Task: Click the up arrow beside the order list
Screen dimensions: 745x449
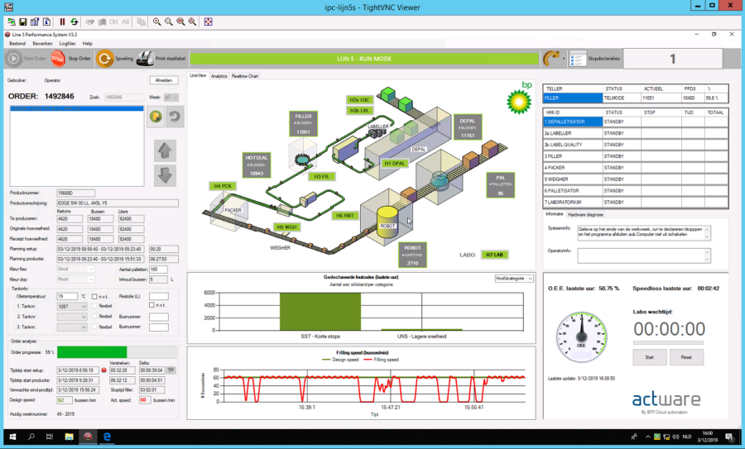Action: (x=165, y=150)
